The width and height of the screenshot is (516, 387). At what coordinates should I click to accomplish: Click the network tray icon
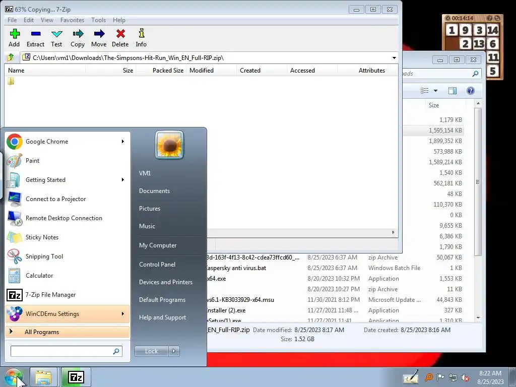(x=453, y=378)
